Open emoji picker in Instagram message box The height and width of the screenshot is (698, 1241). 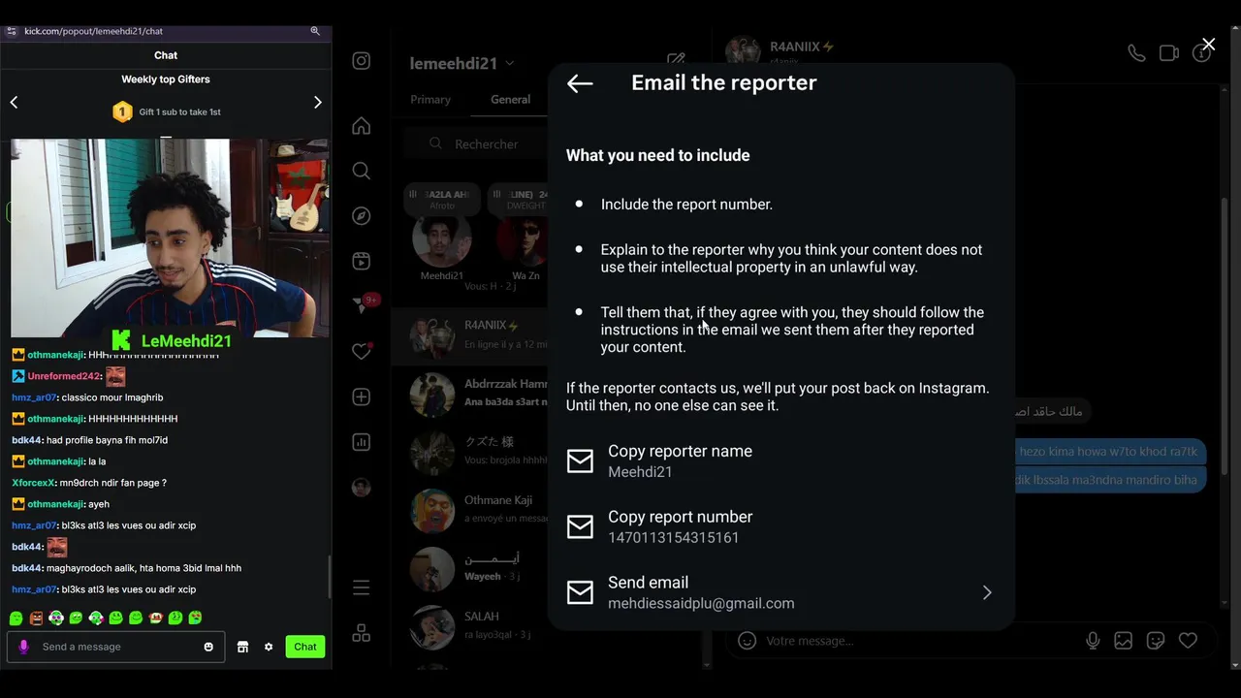point(747,640)
